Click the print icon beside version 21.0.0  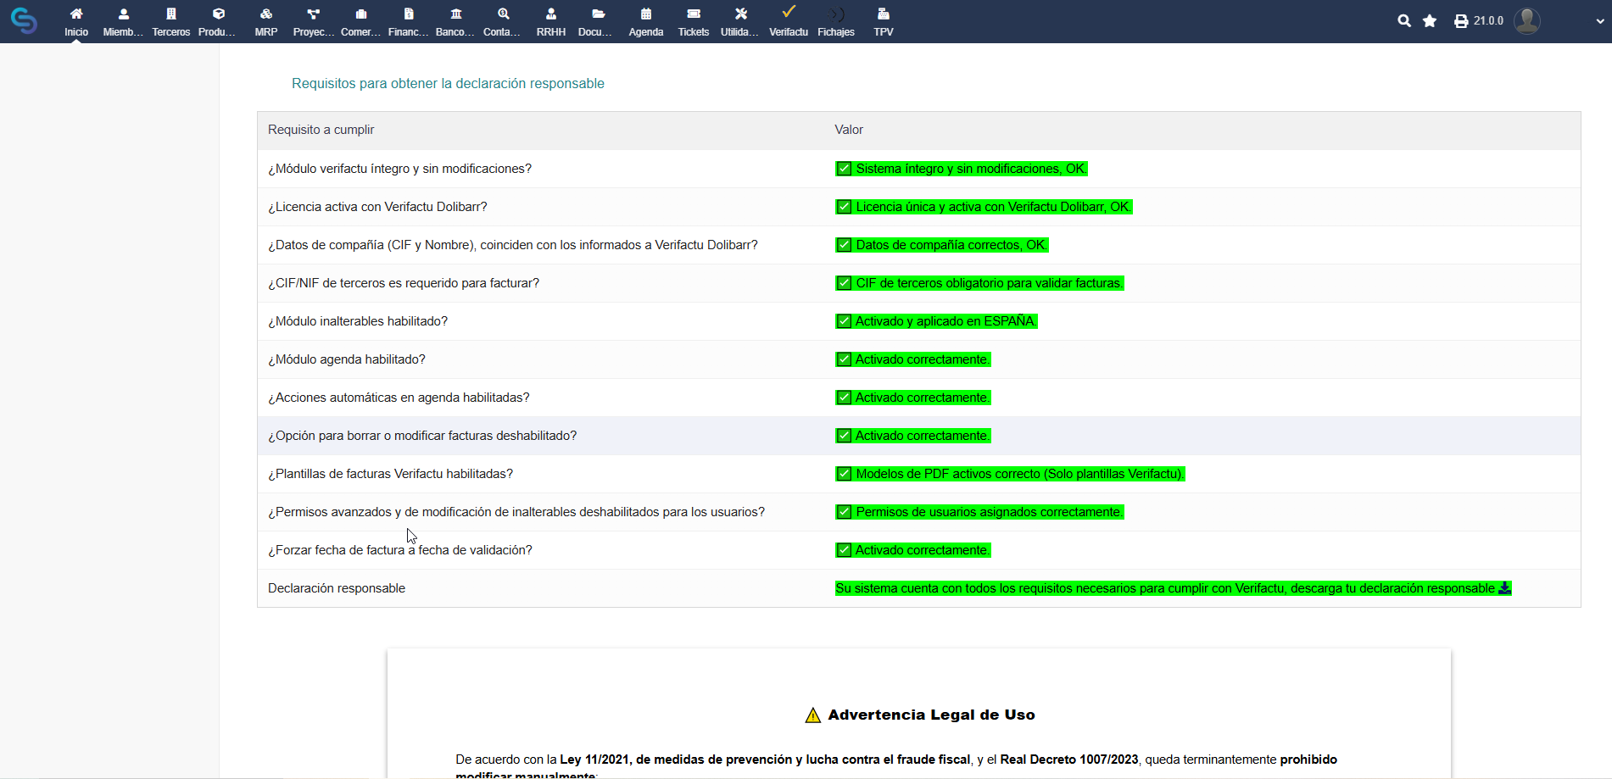[1461, 21]
